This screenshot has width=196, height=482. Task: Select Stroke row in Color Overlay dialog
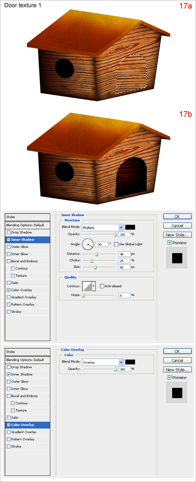point(28,447)
